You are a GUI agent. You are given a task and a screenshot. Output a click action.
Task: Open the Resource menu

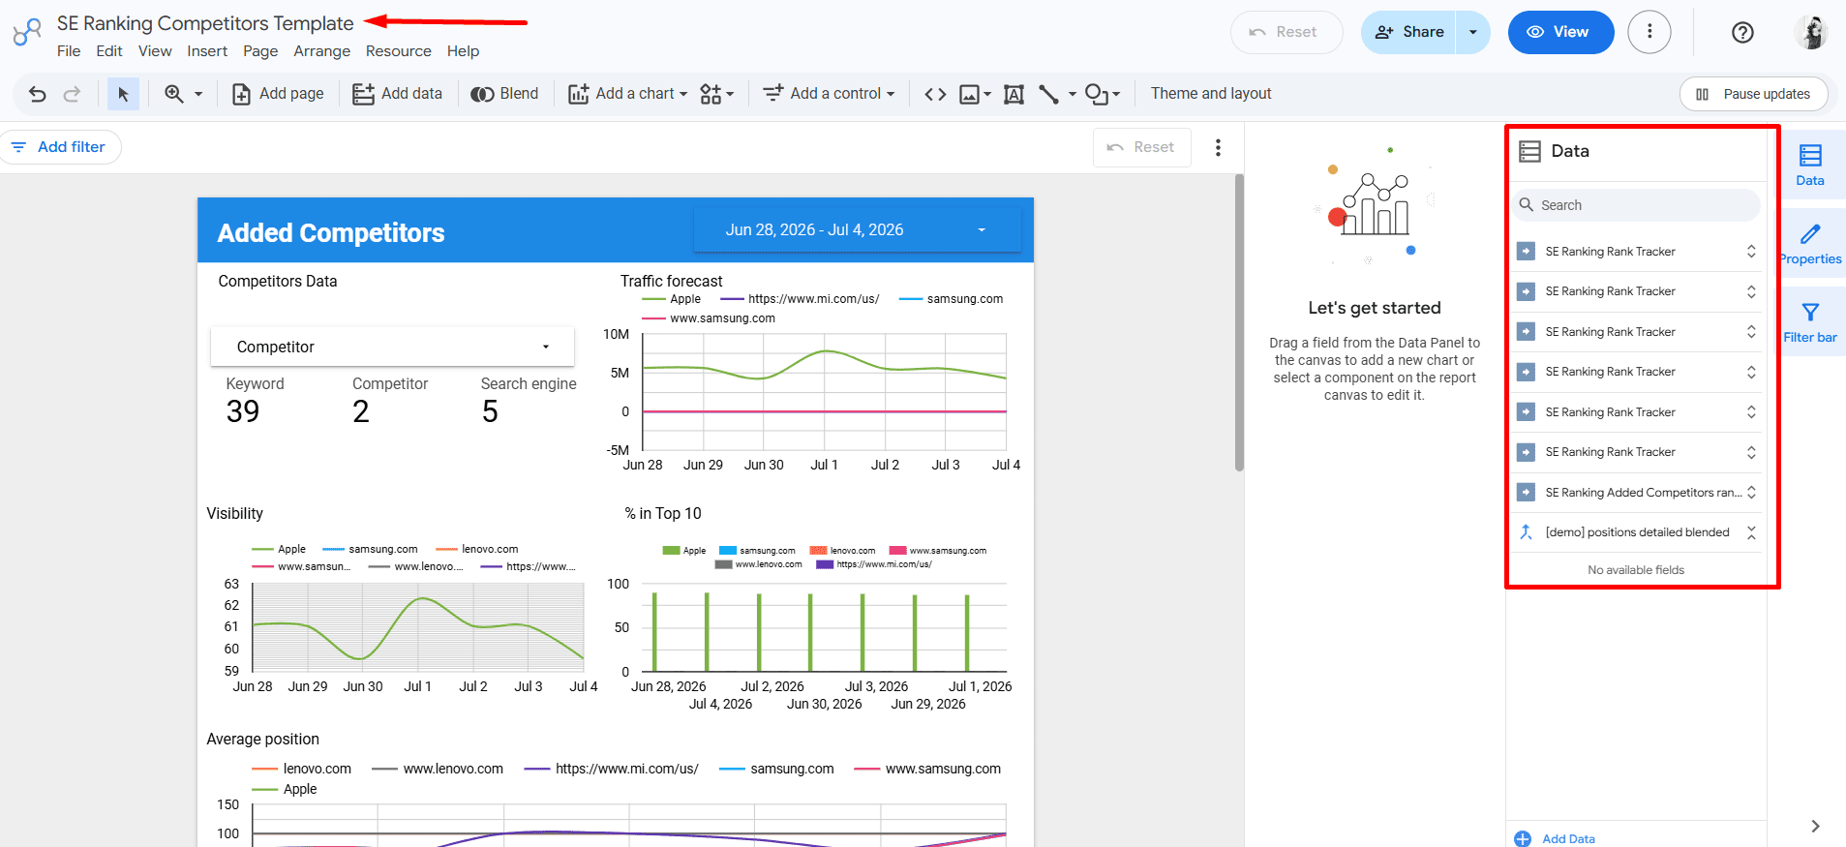(x=399, y=51)
